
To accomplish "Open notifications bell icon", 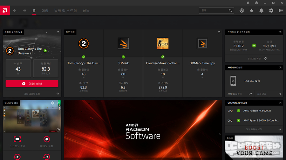I will pos(262,10).
